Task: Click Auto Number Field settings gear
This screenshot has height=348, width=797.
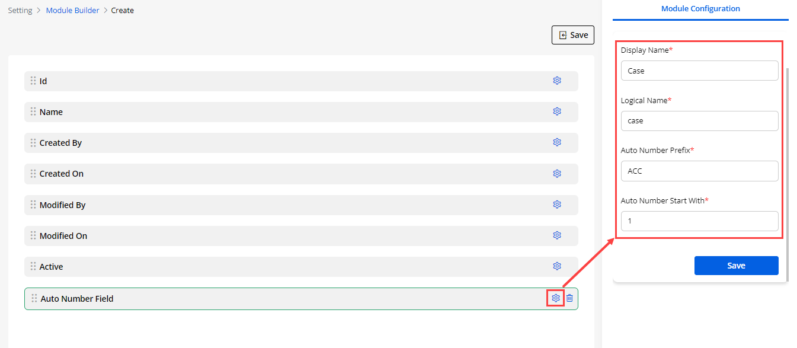Action: (556, 298)
